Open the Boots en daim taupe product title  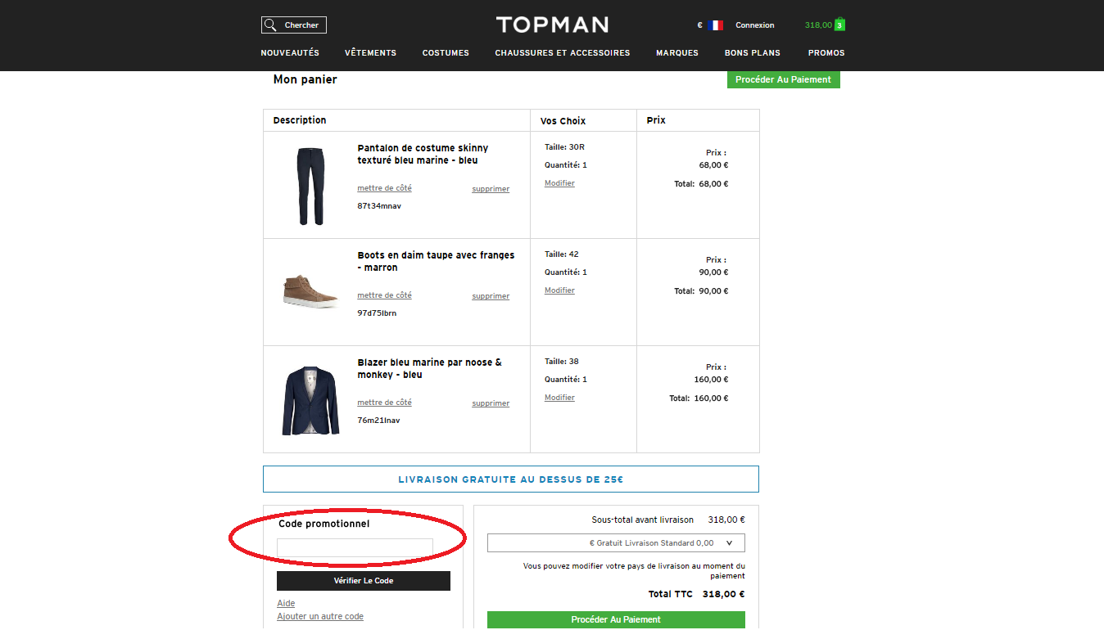point(436,261)
